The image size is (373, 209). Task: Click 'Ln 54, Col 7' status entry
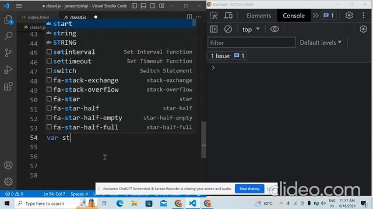point(54,194)
